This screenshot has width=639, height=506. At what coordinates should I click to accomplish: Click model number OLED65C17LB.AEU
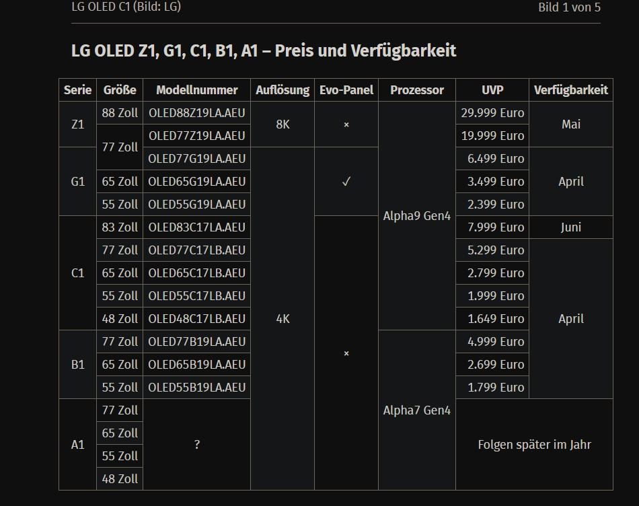[x=197, y=273]
